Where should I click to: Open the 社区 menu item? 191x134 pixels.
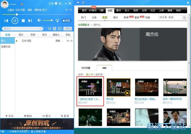tap(153, 10)
